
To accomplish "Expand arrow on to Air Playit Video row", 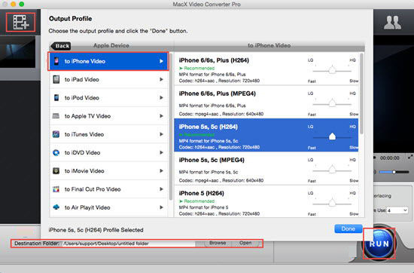I will 161,207.
